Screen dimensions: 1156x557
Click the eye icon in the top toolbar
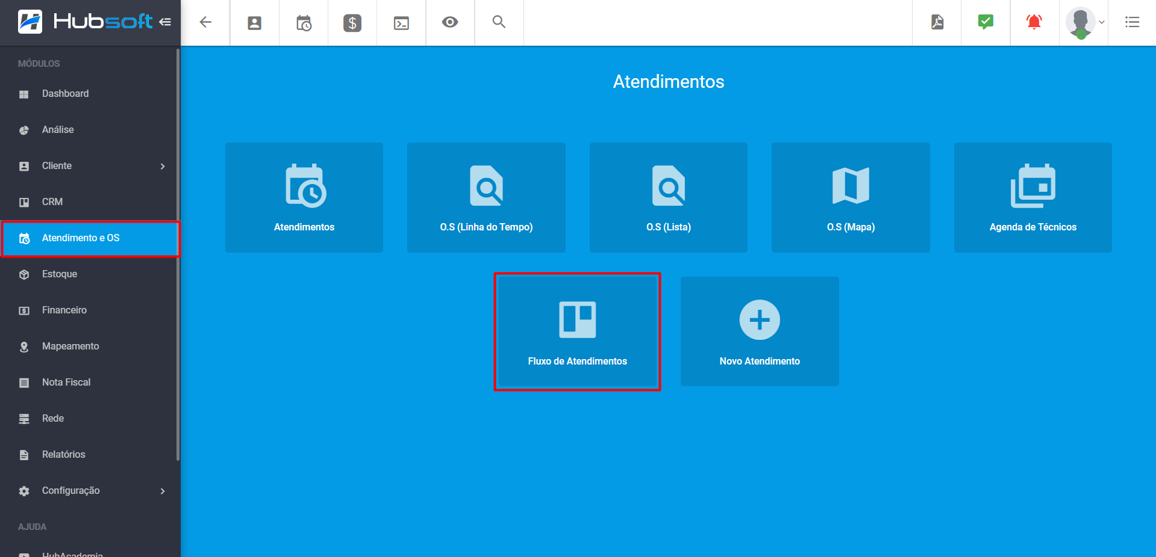click(x=450, y=22)
